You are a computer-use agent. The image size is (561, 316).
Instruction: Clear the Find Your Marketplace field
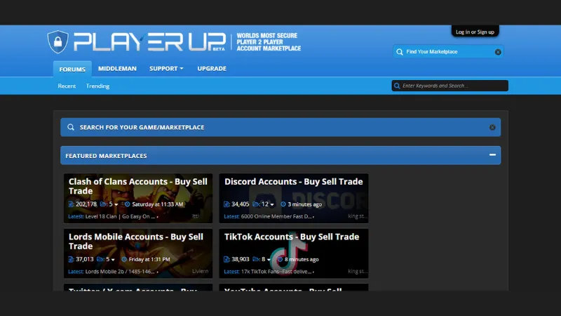[498, 52]
